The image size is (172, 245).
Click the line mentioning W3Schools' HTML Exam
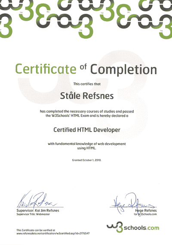[87, 116]
